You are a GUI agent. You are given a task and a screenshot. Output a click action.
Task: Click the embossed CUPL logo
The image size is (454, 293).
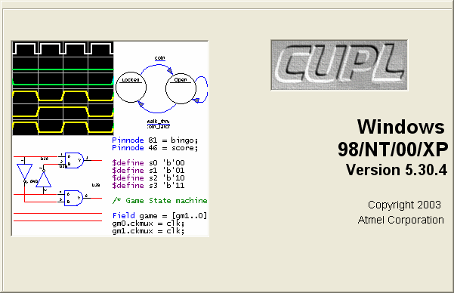[x=339, y=65]
